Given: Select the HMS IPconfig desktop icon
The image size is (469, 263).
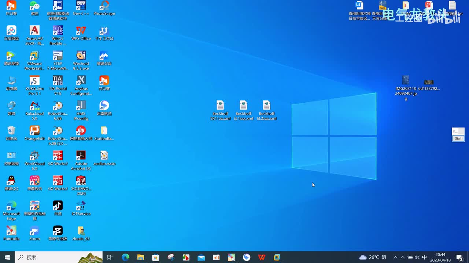Looking at the screenshot, I should pyautogui.click(x=81, y=111).
